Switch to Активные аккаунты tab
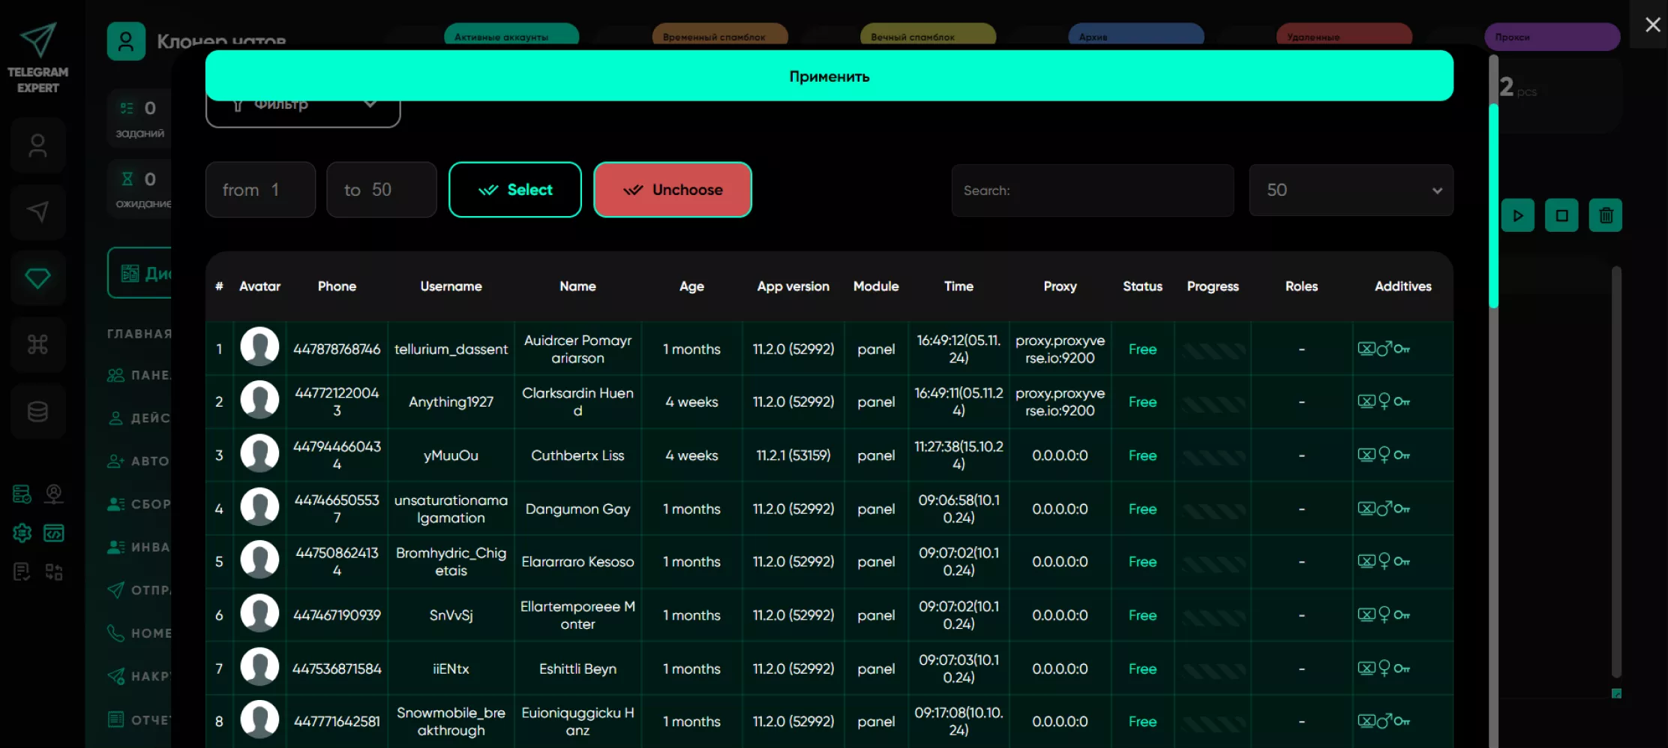This screenshot has height=748, width=1668. click(x=511, y=36)
